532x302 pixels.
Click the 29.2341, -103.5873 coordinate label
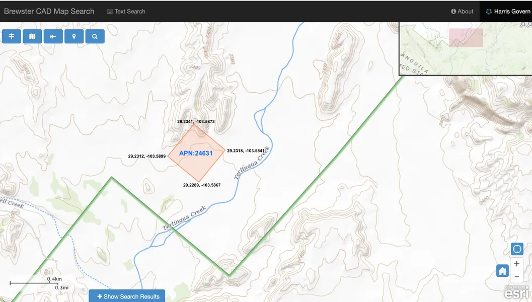(x=196, y=122)
